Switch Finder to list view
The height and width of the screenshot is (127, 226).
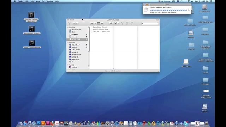[x=95, y=23]
